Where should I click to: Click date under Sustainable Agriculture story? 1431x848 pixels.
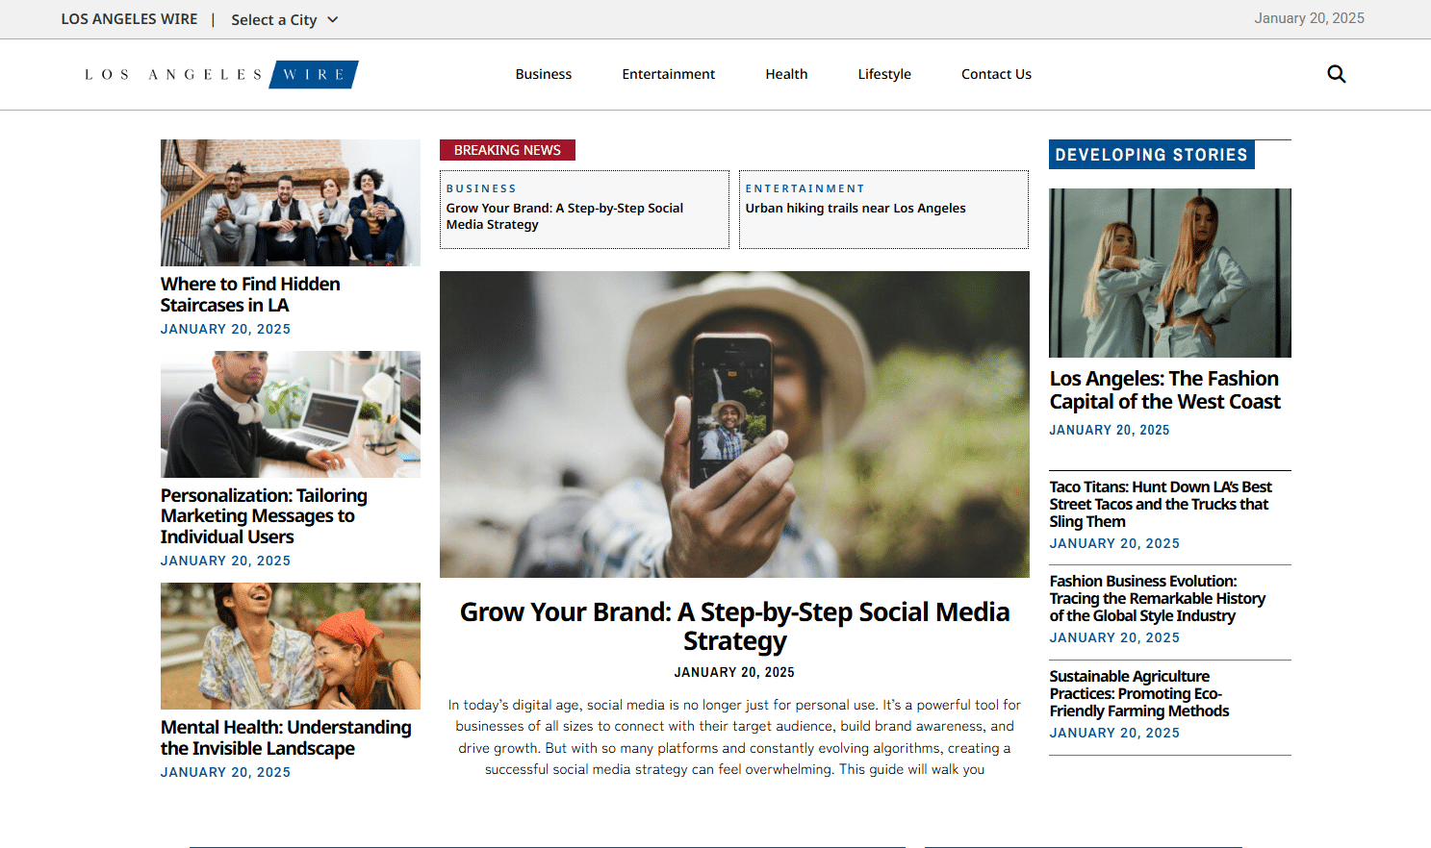tap(1114, 733)
